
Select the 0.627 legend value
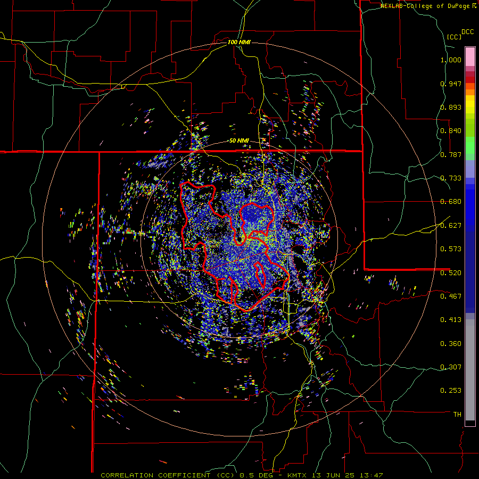point(451,226)
